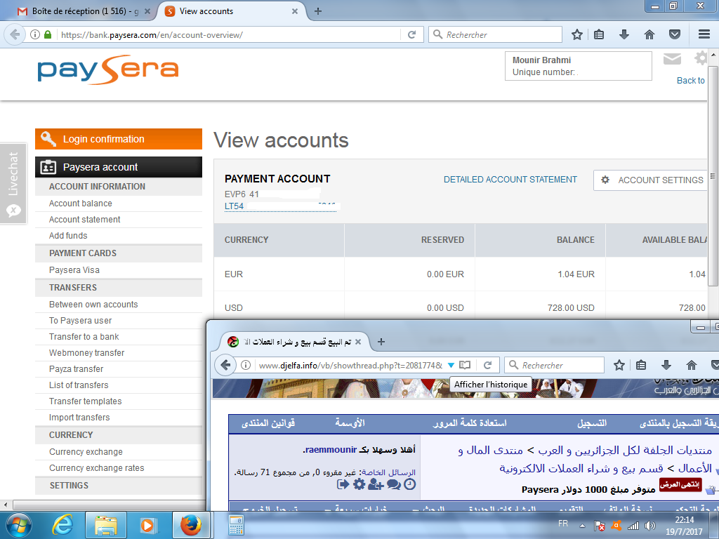
Task: Bookmark the Paysera page with the star
Action: point(577,34)
